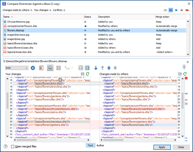Click the go-to-top arrow in diff toolbar

click(x=184, y=67)
